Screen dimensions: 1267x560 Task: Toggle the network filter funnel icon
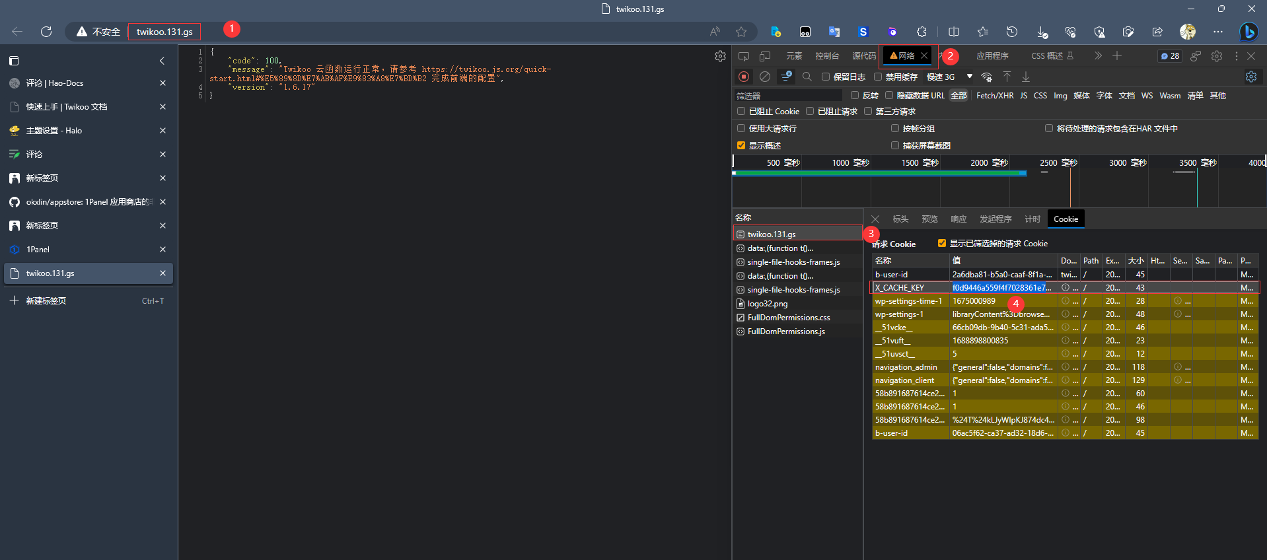coord(786,77)
